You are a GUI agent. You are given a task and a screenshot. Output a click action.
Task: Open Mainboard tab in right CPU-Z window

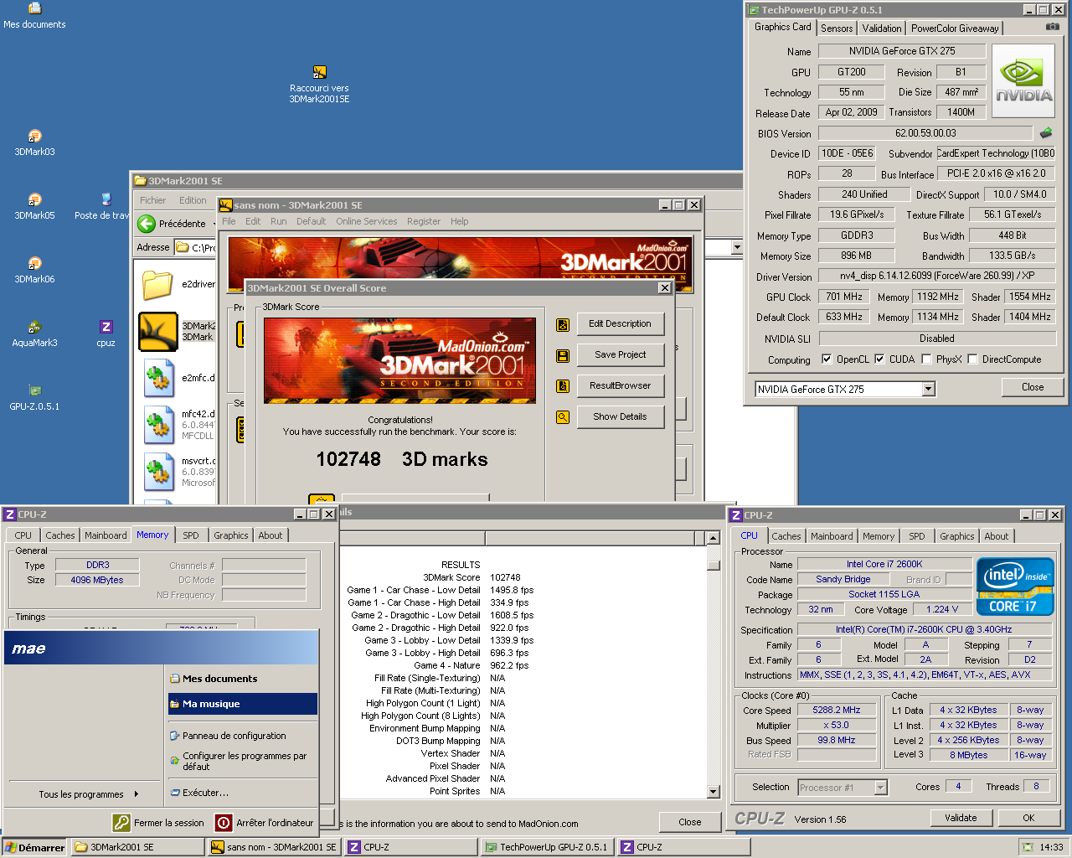click(832, 536)
